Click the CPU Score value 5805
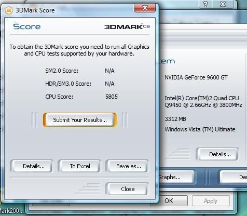Screen dimensions: 247x216 (112, 97)
